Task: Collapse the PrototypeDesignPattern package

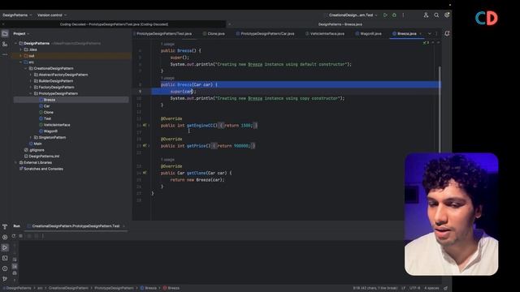Action: click(x=31, y=94)
